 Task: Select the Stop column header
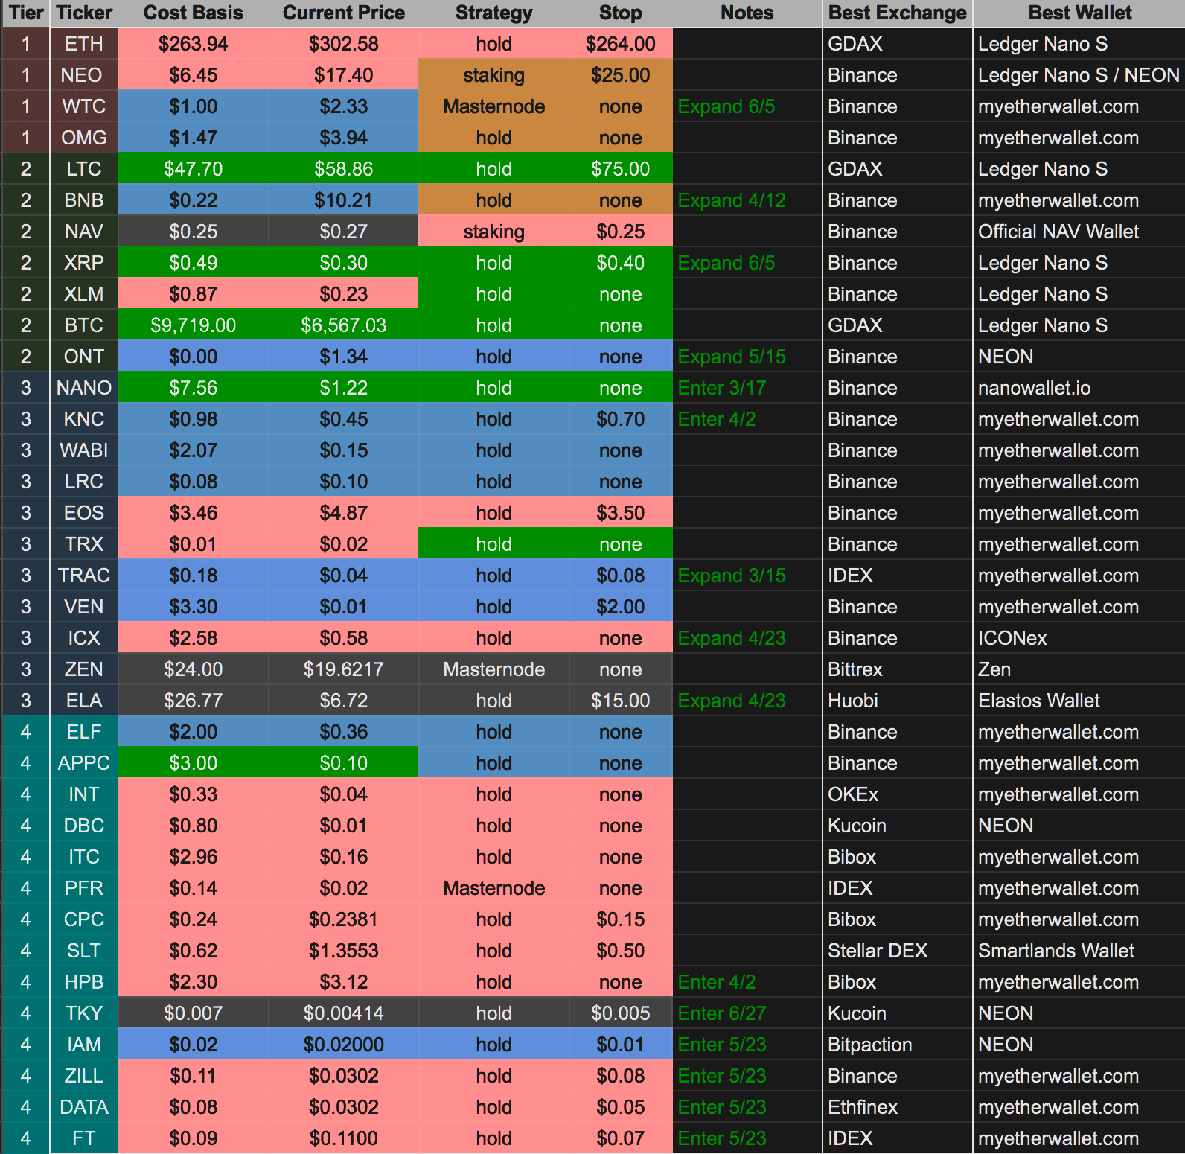621,13
